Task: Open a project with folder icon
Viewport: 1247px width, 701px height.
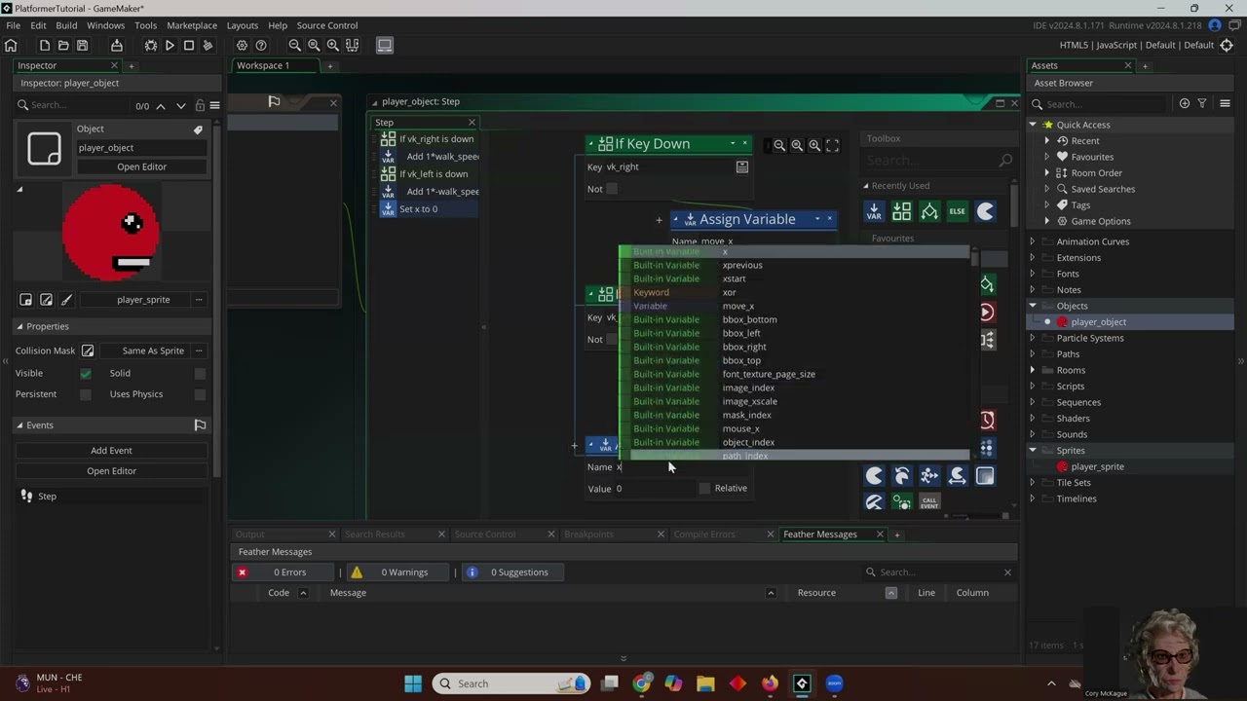Action: tap(63, 45)
